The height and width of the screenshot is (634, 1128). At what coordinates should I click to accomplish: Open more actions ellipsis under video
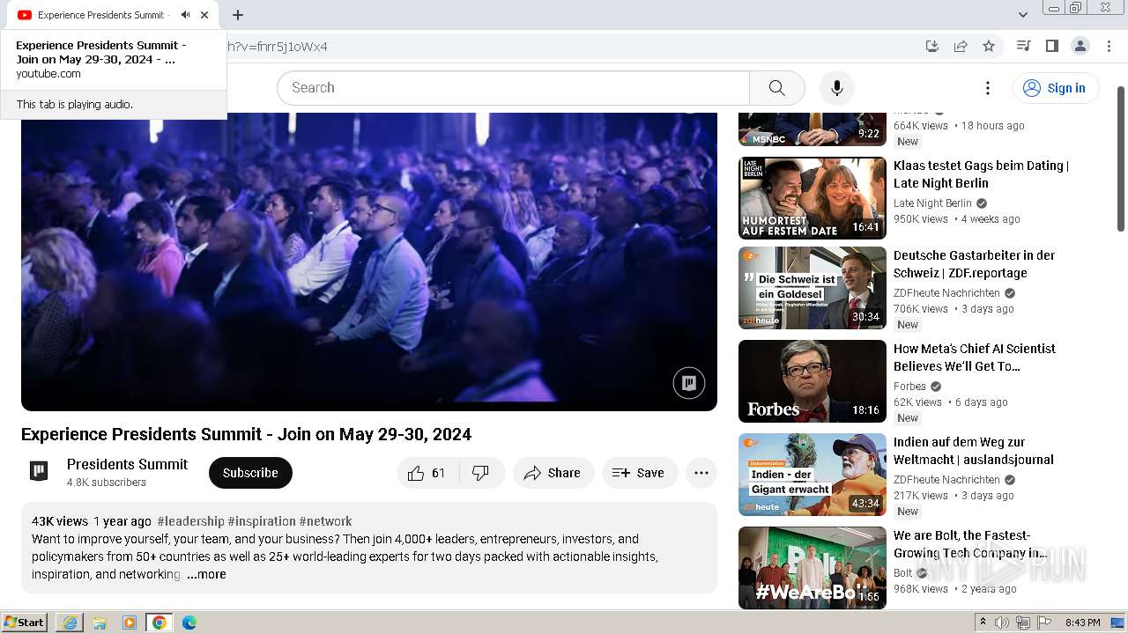click(701, 473)
